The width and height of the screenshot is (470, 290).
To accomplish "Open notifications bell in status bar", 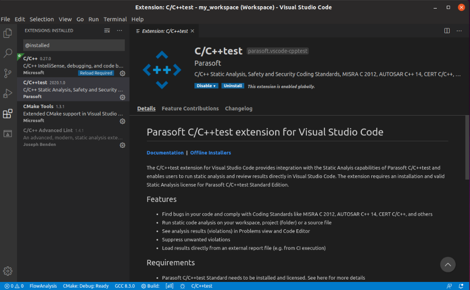I will tap(461, 286).
